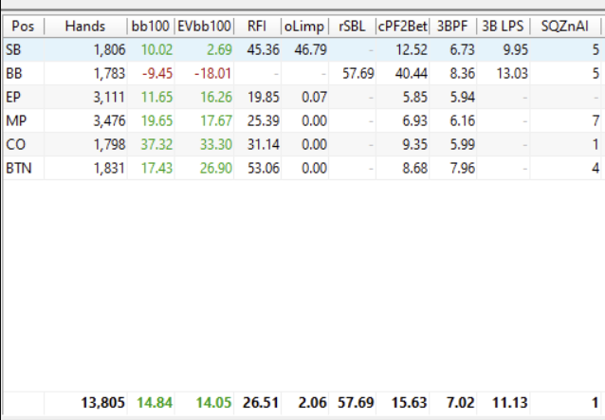Click the negative bb100 value -9.45
This screenshot has width=605, height=420.
point(157,73)
